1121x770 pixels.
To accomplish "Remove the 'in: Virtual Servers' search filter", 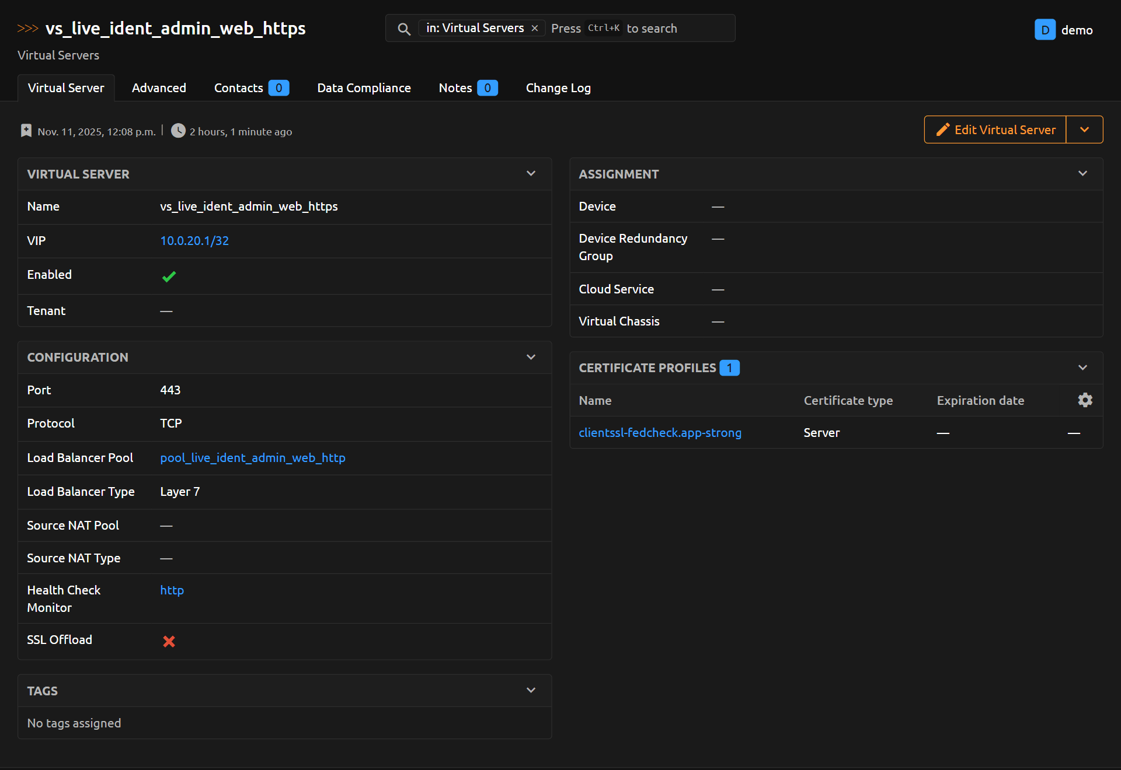I will [x=535, y=28].
